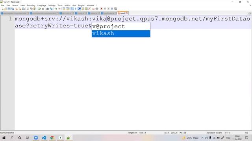Toggle synchronize vertical scrolling icon

coord(64,9)
